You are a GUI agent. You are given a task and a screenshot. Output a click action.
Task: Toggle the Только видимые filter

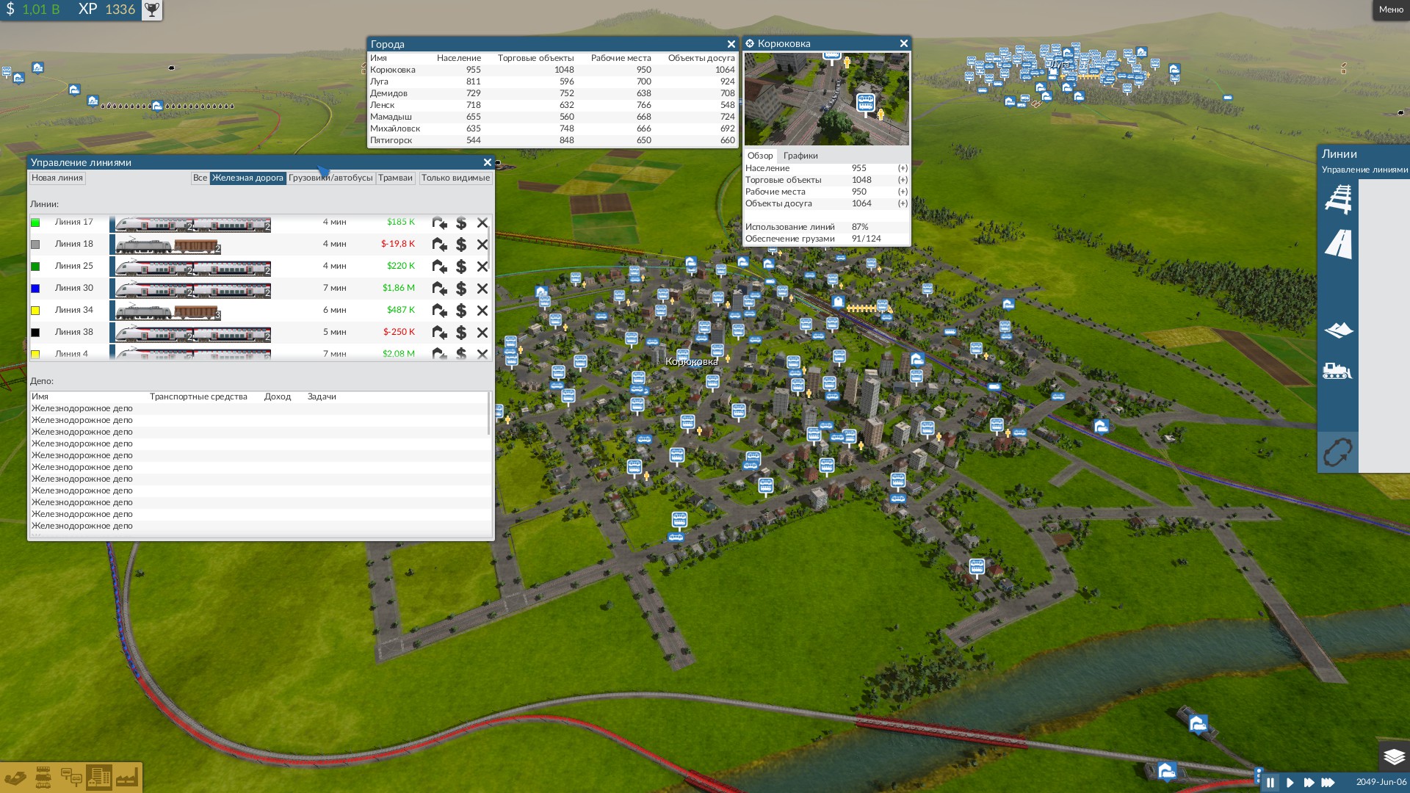tap(455, 178)
